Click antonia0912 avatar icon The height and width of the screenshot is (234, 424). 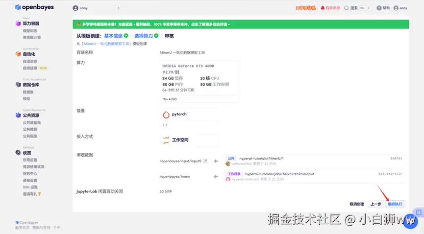pos(228,164)
